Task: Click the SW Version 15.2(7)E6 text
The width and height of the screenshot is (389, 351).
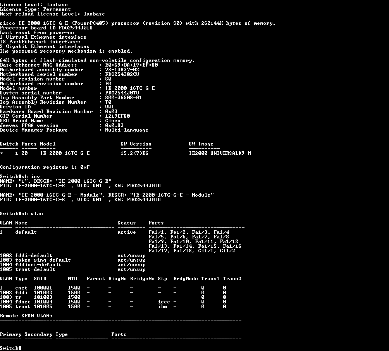Action: [134, 153]
